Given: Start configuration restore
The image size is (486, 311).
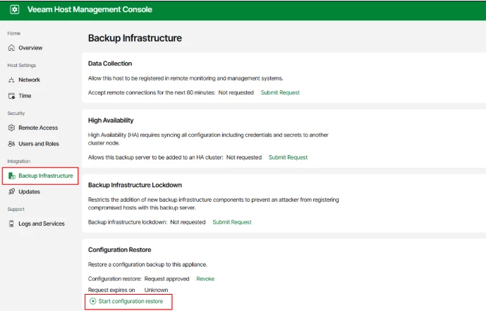Looking at the screenshot, I should [130, 301].
